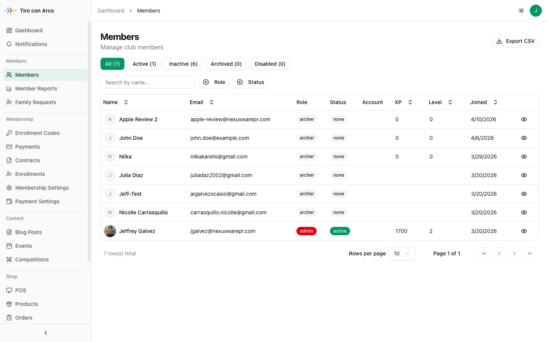Switch to the Inactive (6) filter tab
Screen dimensions: 548x342
183,64
